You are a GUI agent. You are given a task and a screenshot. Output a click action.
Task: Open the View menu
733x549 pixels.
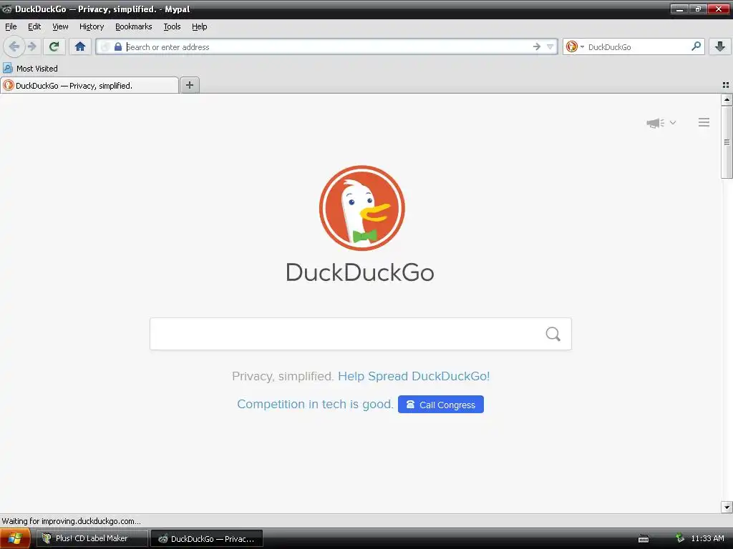(x=60, y=26)
